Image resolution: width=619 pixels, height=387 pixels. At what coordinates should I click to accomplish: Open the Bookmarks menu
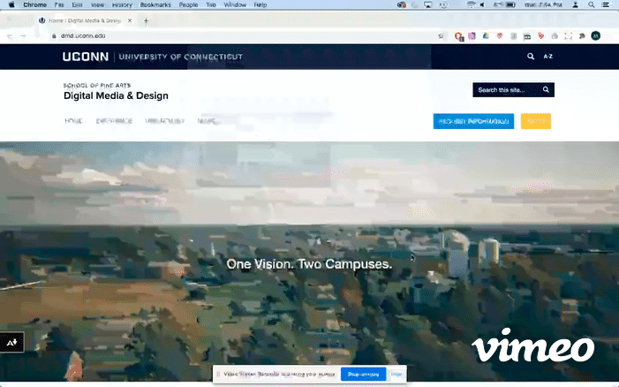155,4
